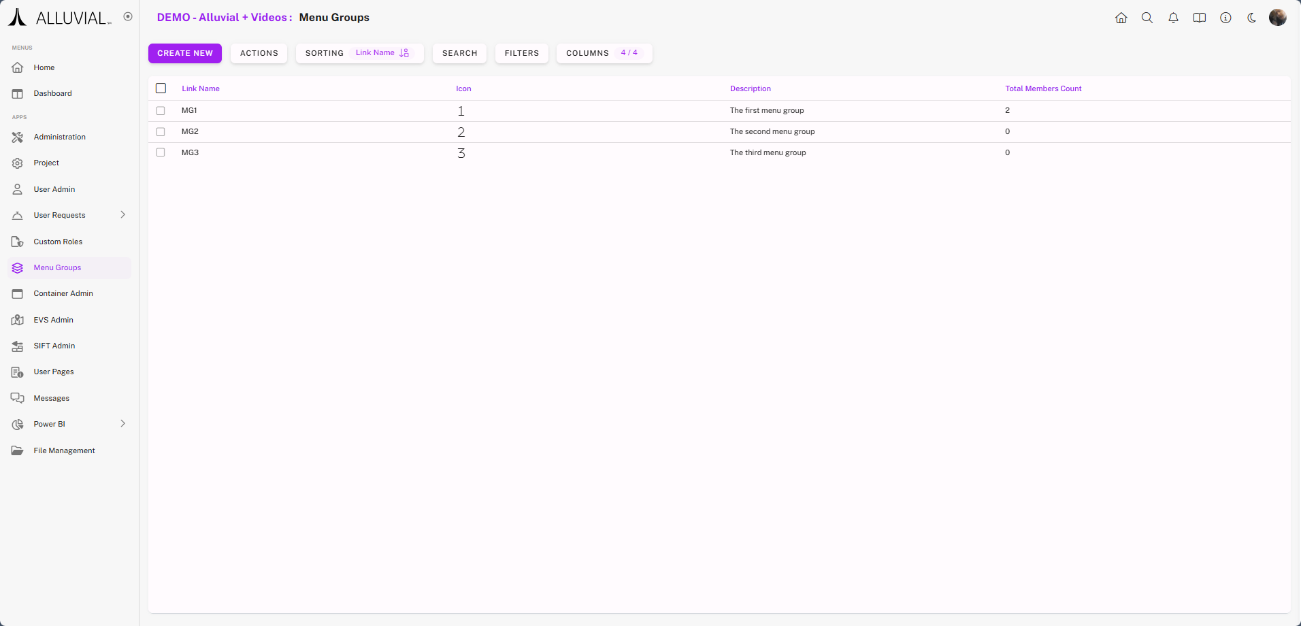Open the Columns 4/4 selector

click(604, 53)
